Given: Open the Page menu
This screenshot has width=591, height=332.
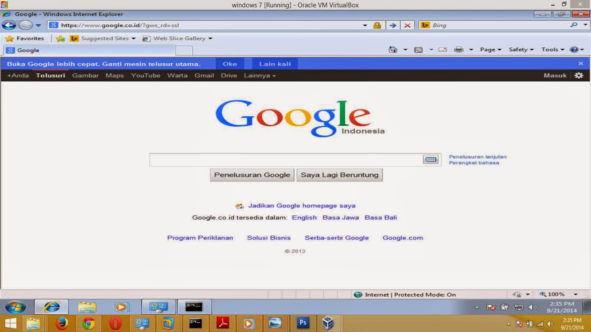Looking at the screenshot, I should (491, 50).
